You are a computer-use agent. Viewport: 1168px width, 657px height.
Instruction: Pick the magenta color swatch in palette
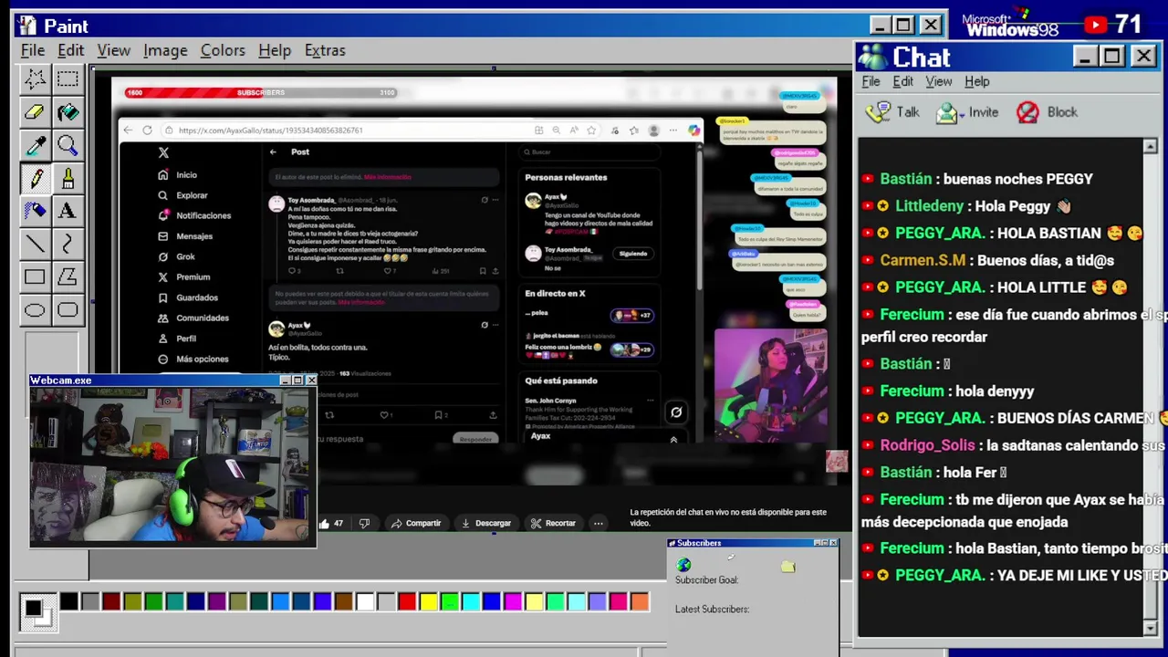pyautogui.click(x=513, y=601)
